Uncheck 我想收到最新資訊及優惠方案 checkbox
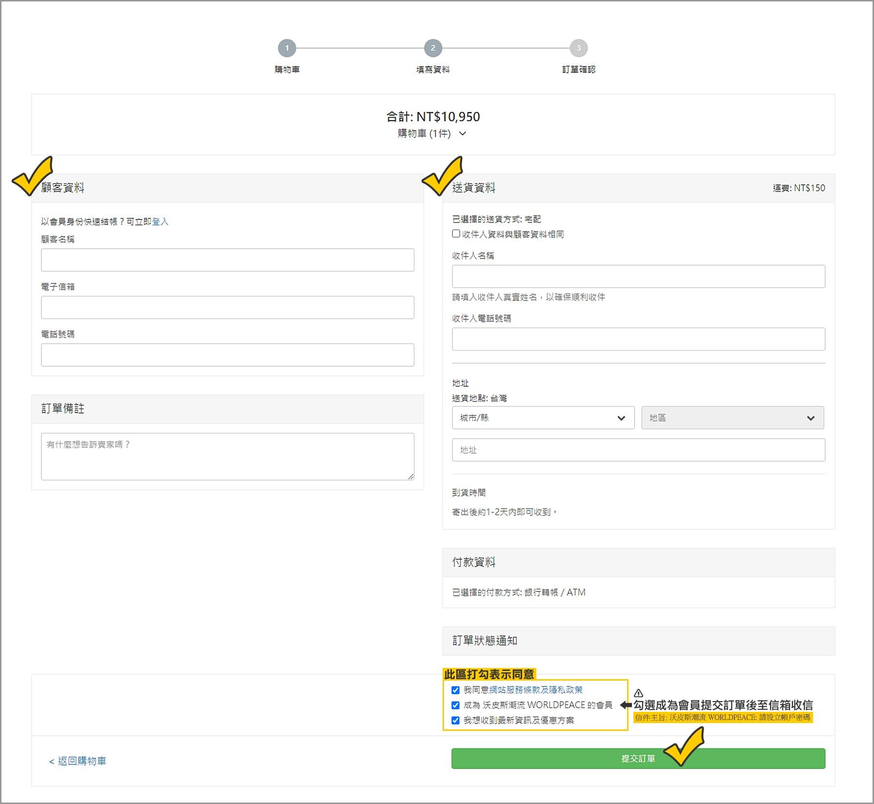 [x=455, y=720]
